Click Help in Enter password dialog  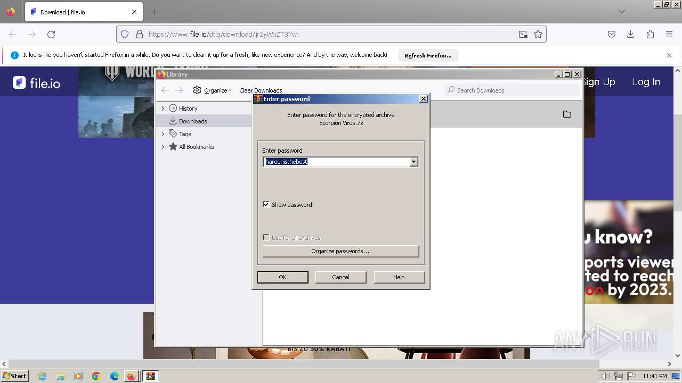[x=399, y=277]
